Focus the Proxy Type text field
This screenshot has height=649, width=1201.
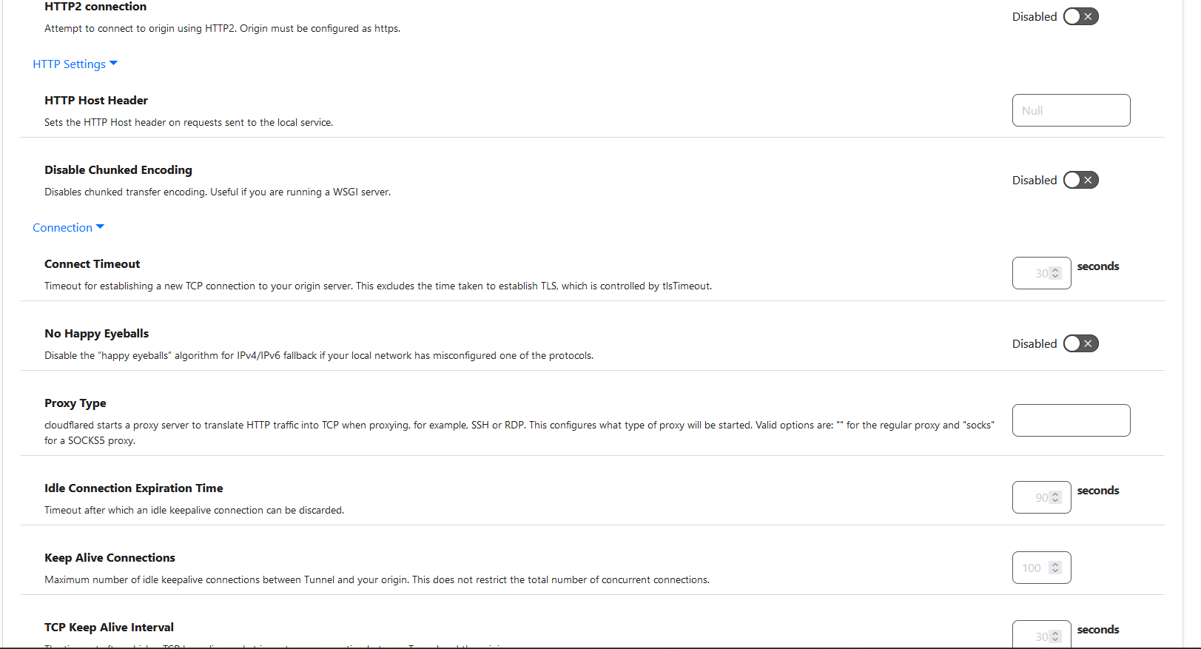(1071, 420)
